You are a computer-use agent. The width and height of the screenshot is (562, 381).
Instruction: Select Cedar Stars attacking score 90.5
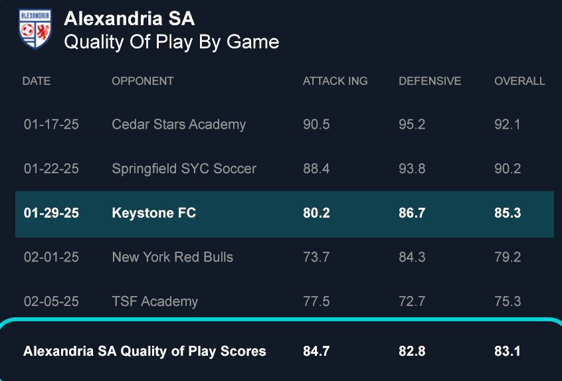(x=316, y=125)
